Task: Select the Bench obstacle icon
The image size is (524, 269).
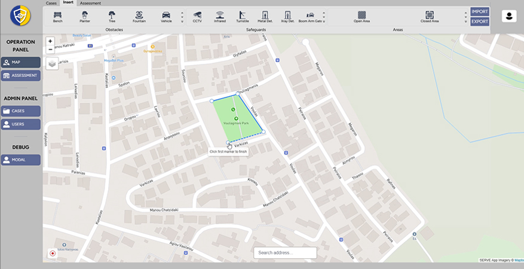Action: tap(57, 16)
